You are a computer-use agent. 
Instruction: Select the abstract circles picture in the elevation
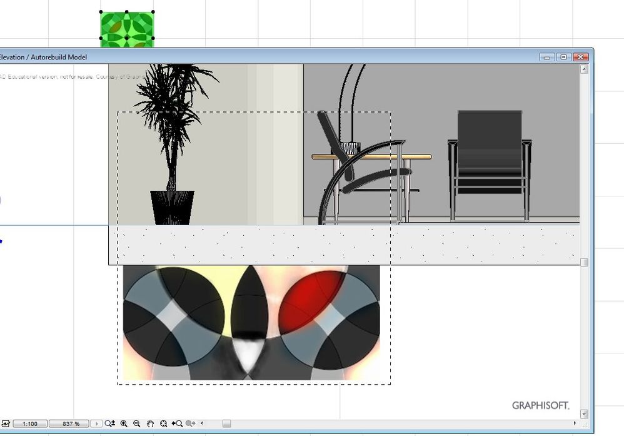(251, 323)
